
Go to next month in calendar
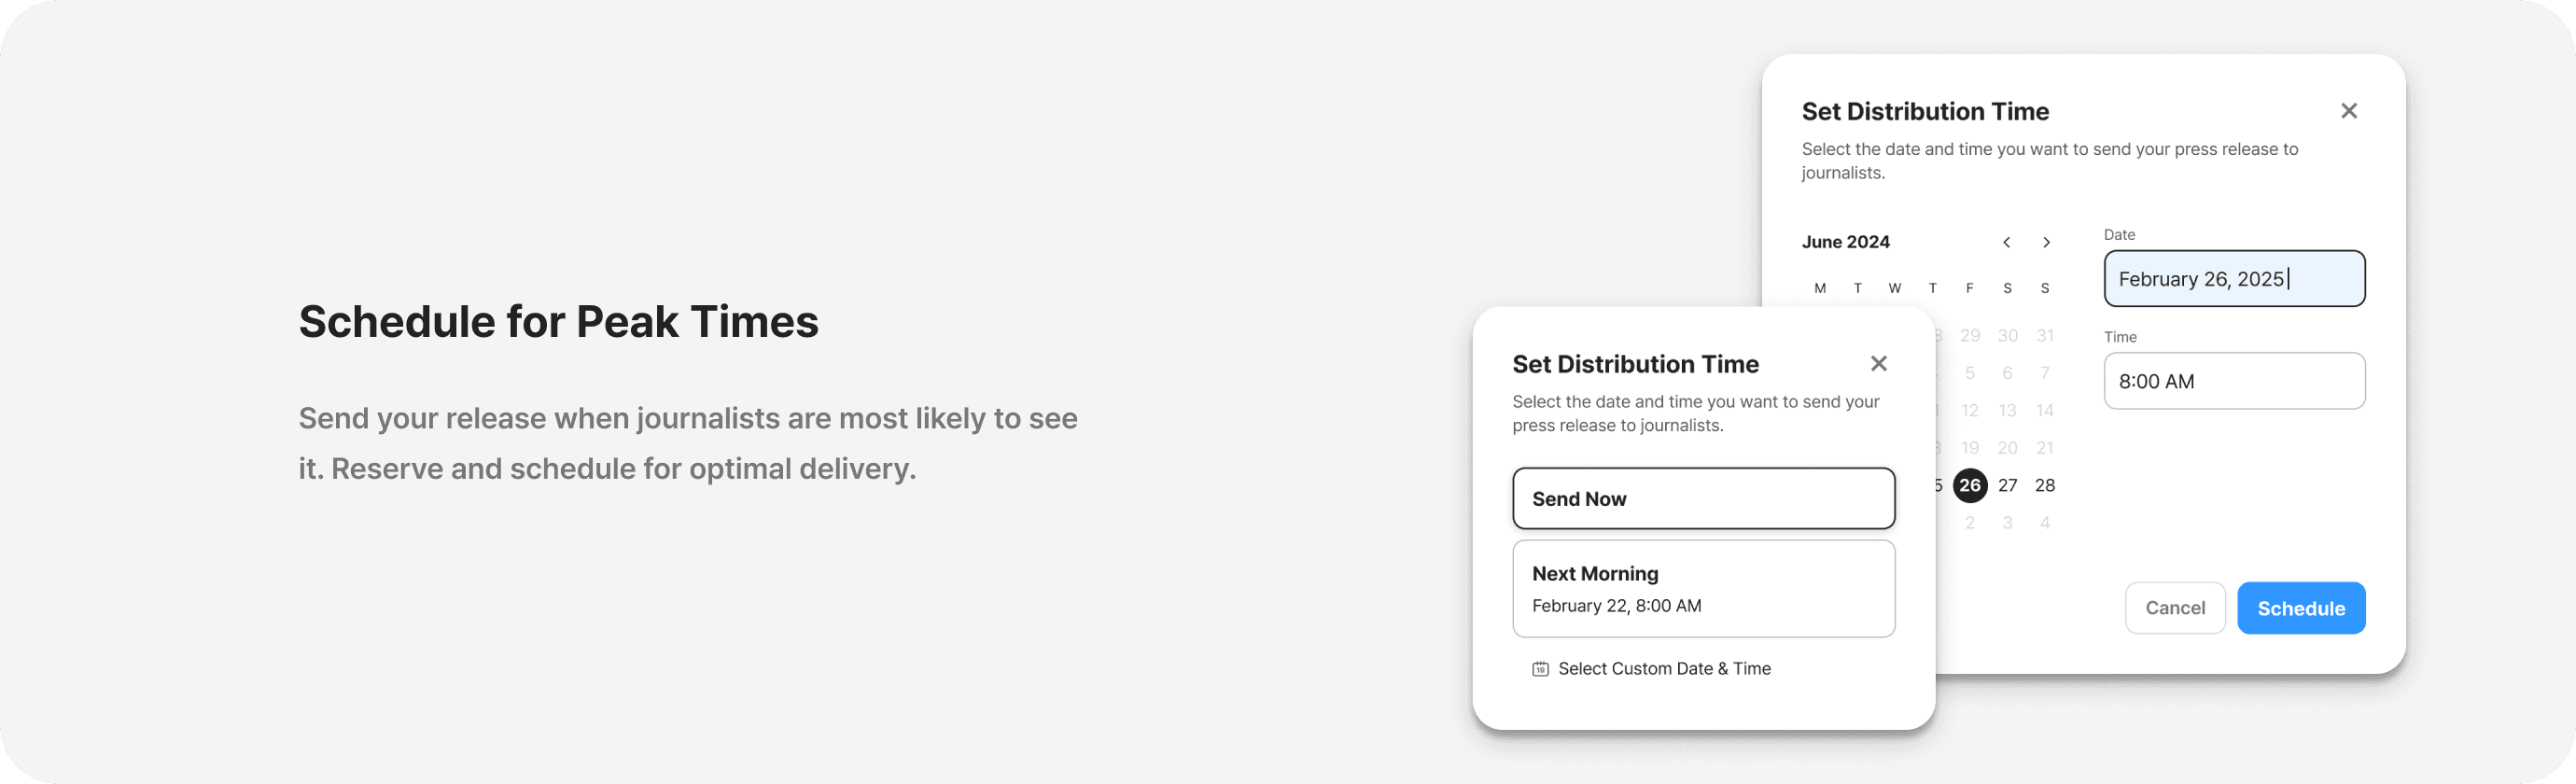pos(2046,243)
